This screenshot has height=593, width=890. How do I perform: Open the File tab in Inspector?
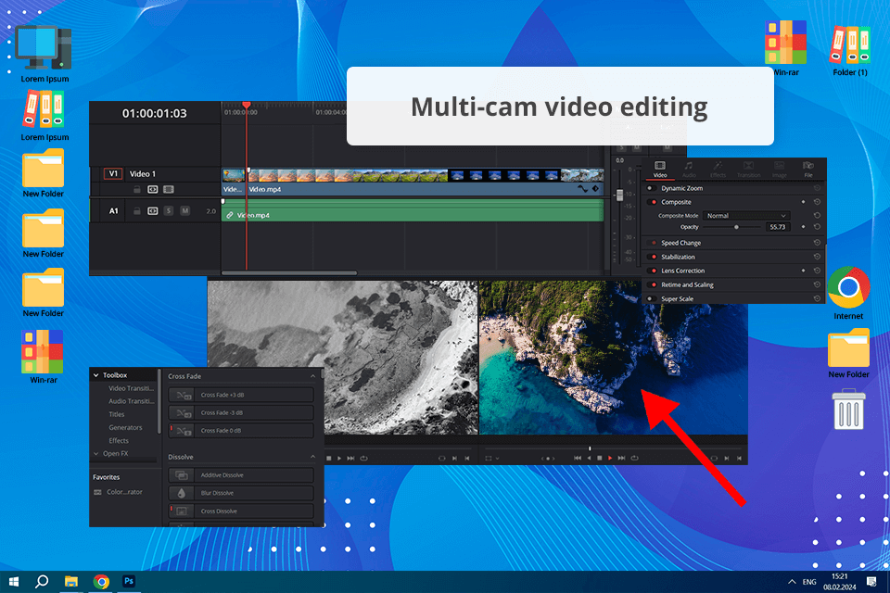click(x=808, y=169)
